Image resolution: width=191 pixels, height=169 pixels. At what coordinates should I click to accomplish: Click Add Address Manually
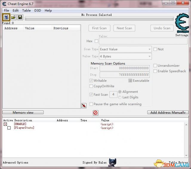click(168, 112)
